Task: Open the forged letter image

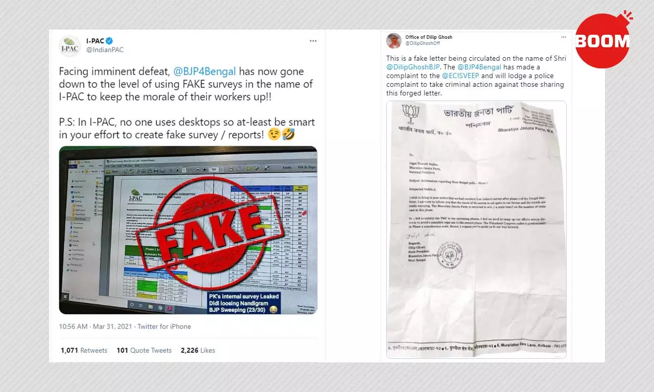Action: coord(476,229)
